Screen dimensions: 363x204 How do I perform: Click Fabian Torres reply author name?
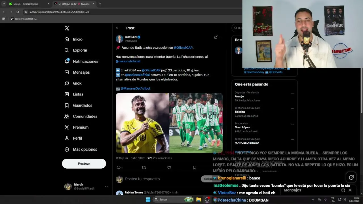click(134, 192)
